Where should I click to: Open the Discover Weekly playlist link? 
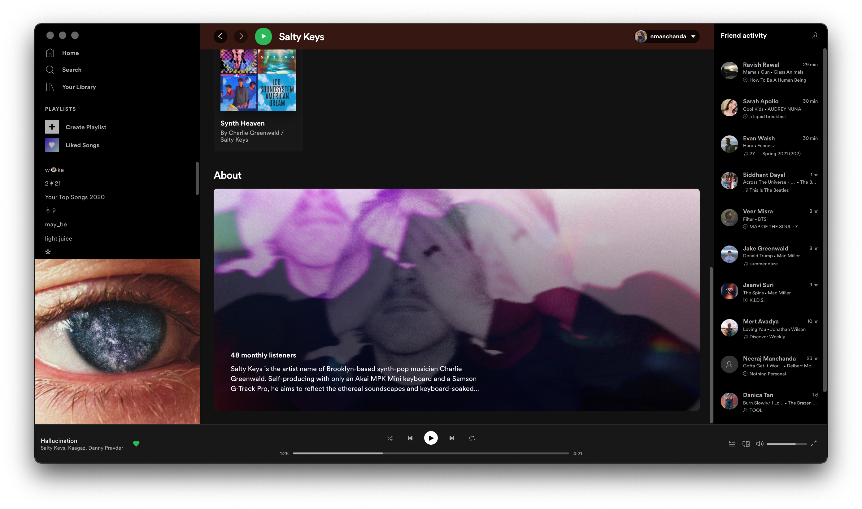tap(767, 337)
